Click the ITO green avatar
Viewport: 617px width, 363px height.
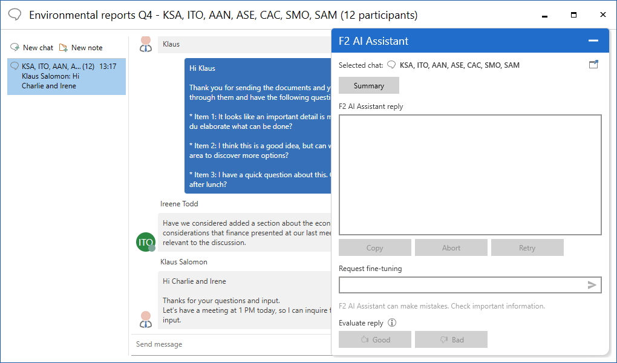(146, 242)
